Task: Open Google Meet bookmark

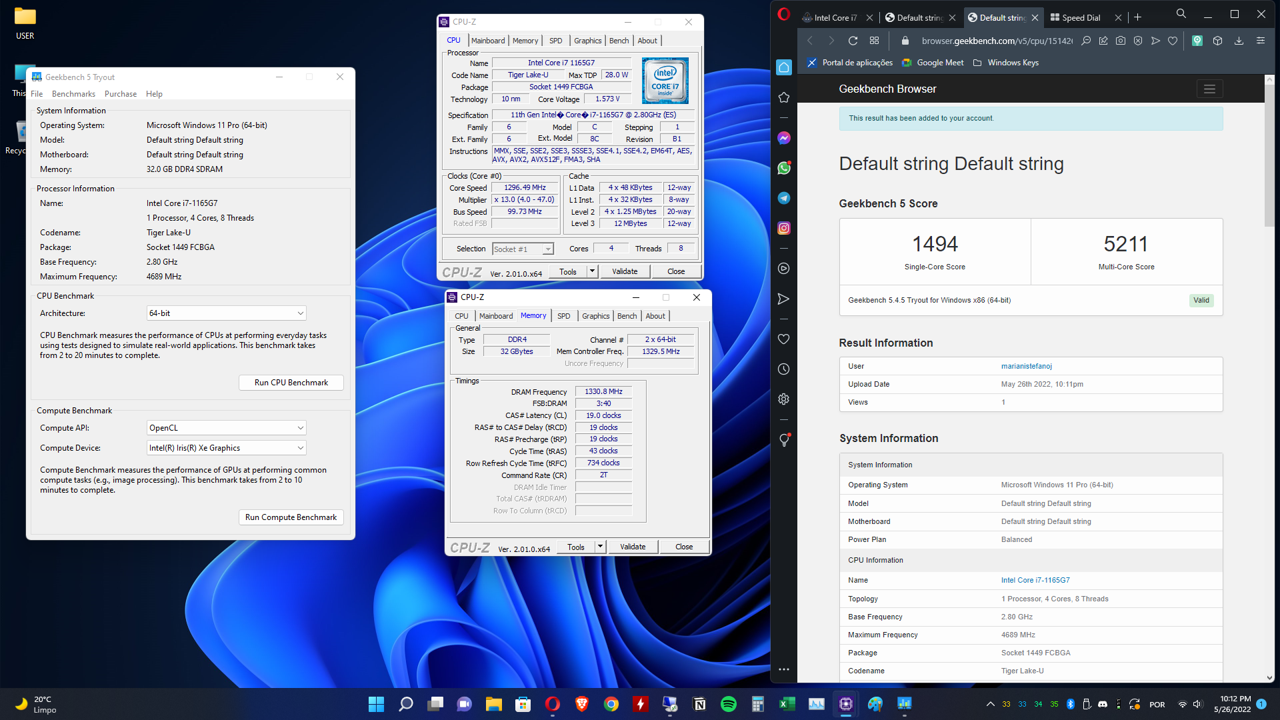Action: coord(933,63)
